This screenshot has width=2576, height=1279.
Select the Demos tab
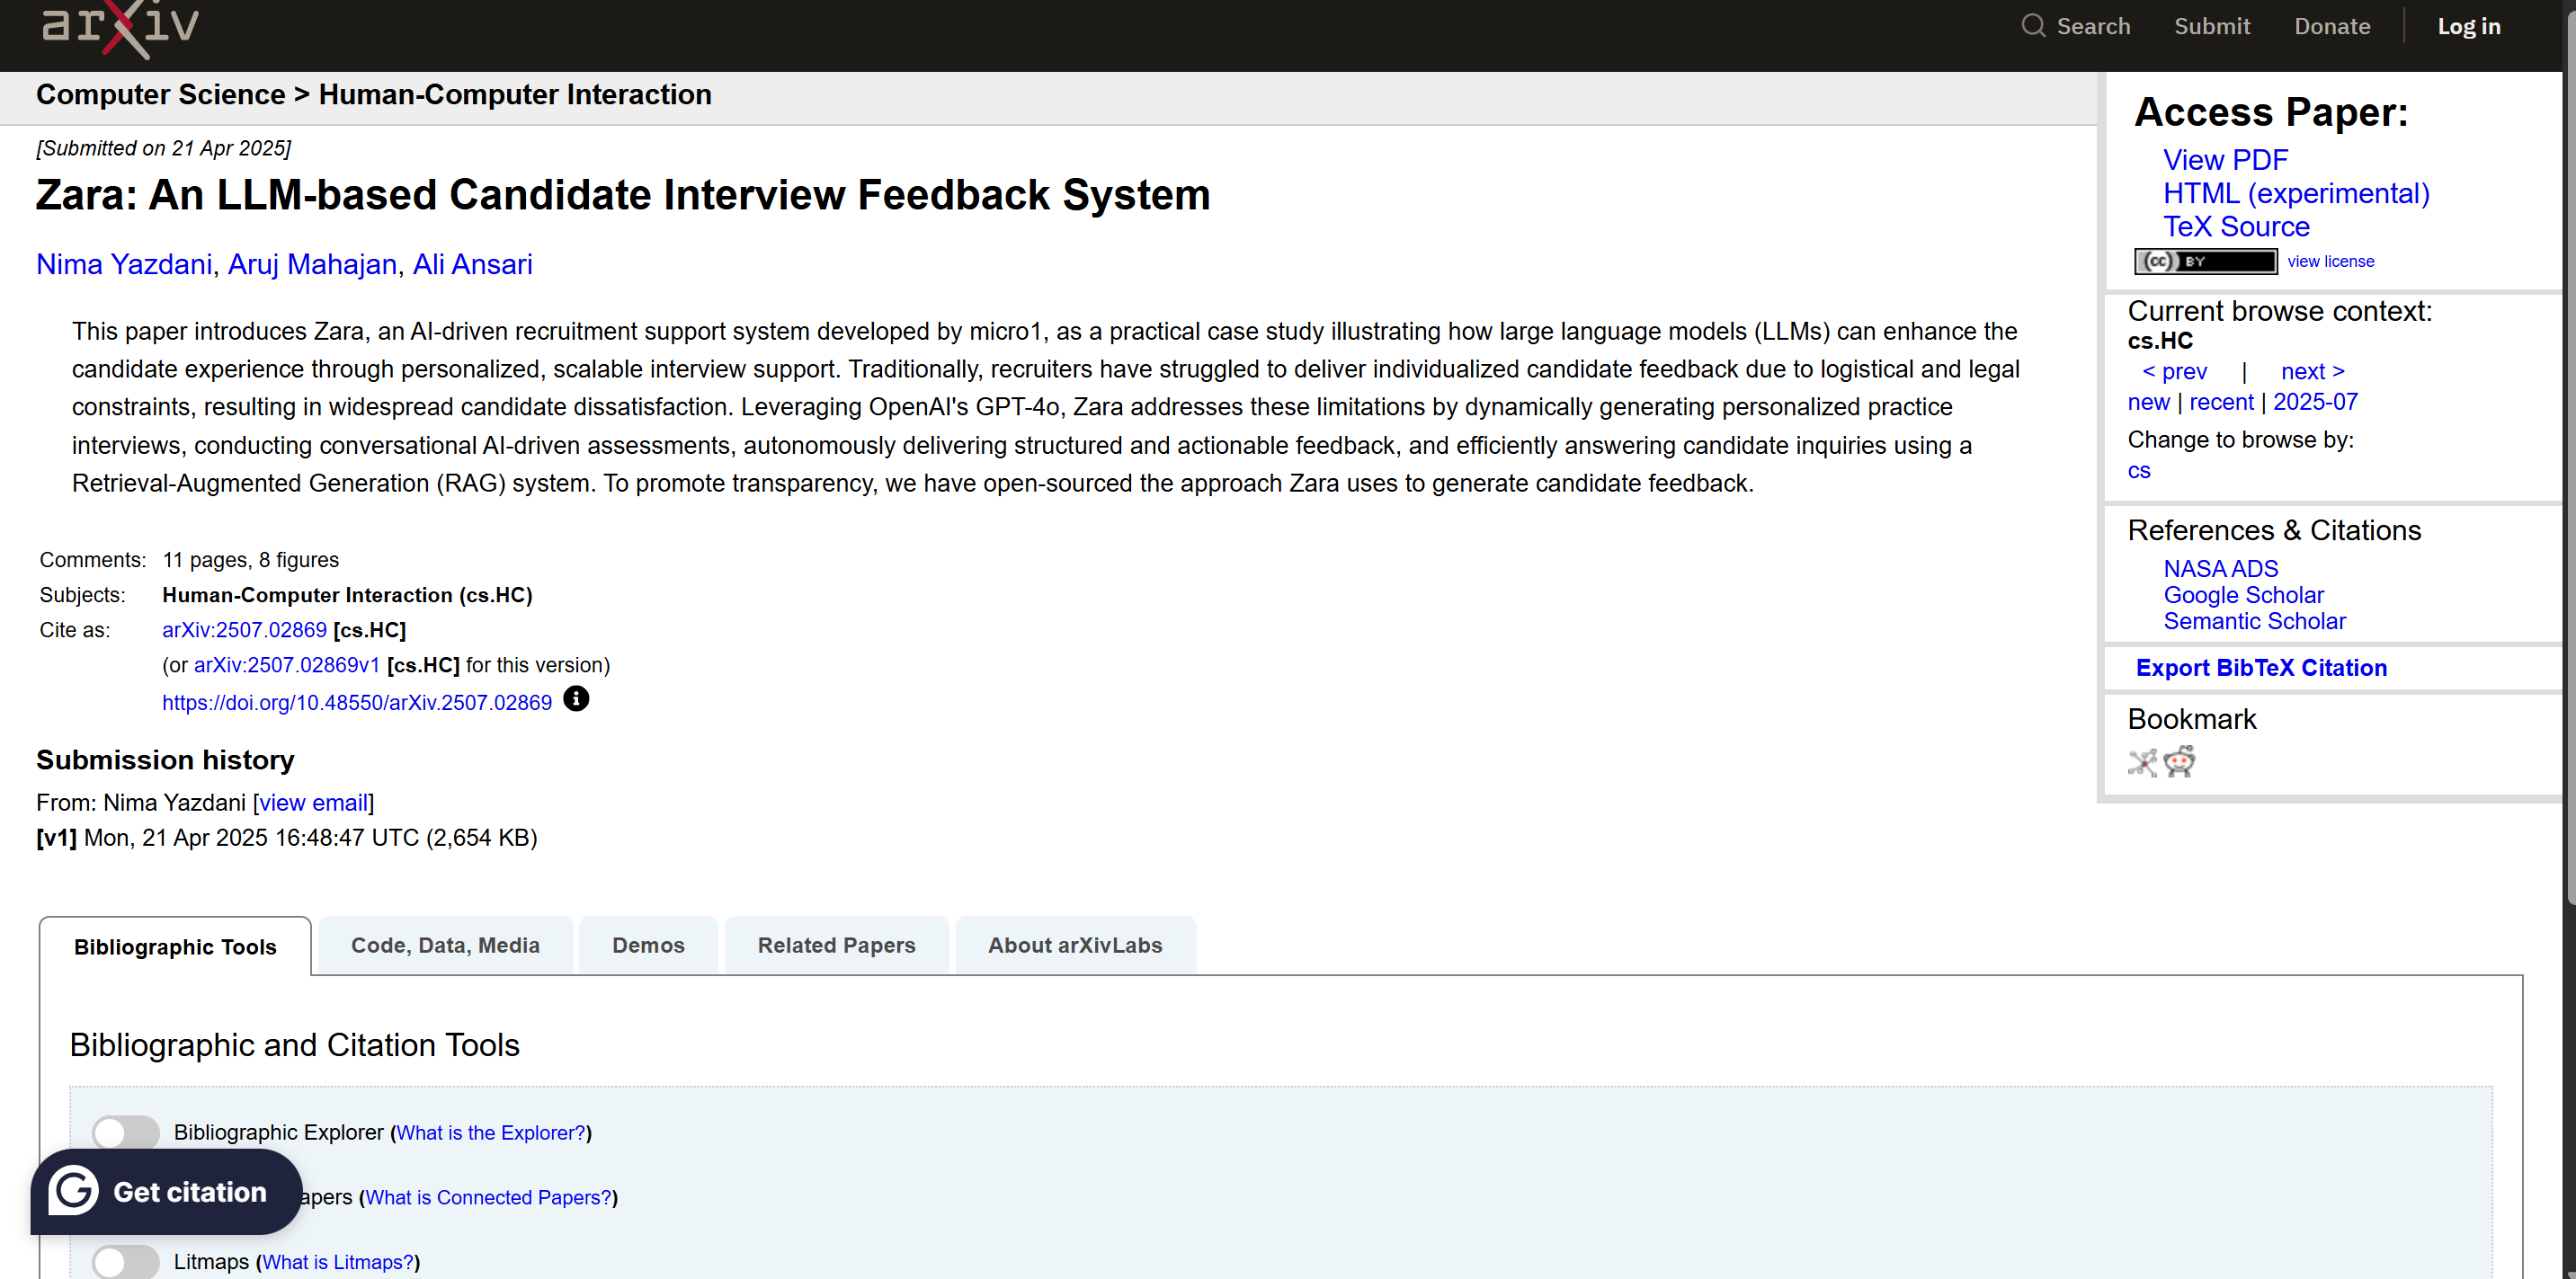tap(648, 945)
